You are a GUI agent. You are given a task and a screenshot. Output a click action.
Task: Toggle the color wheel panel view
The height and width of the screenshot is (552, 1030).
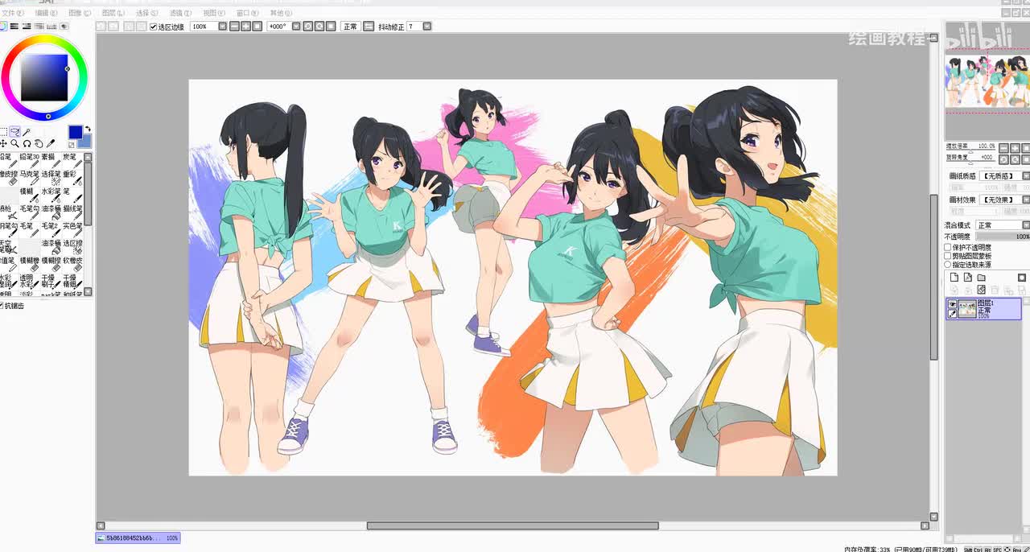click(3, 26)
